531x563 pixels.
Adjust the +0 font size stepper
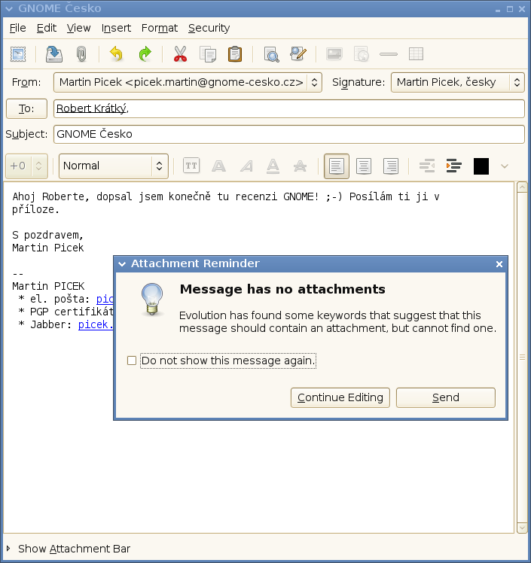[x=39, y=166]
